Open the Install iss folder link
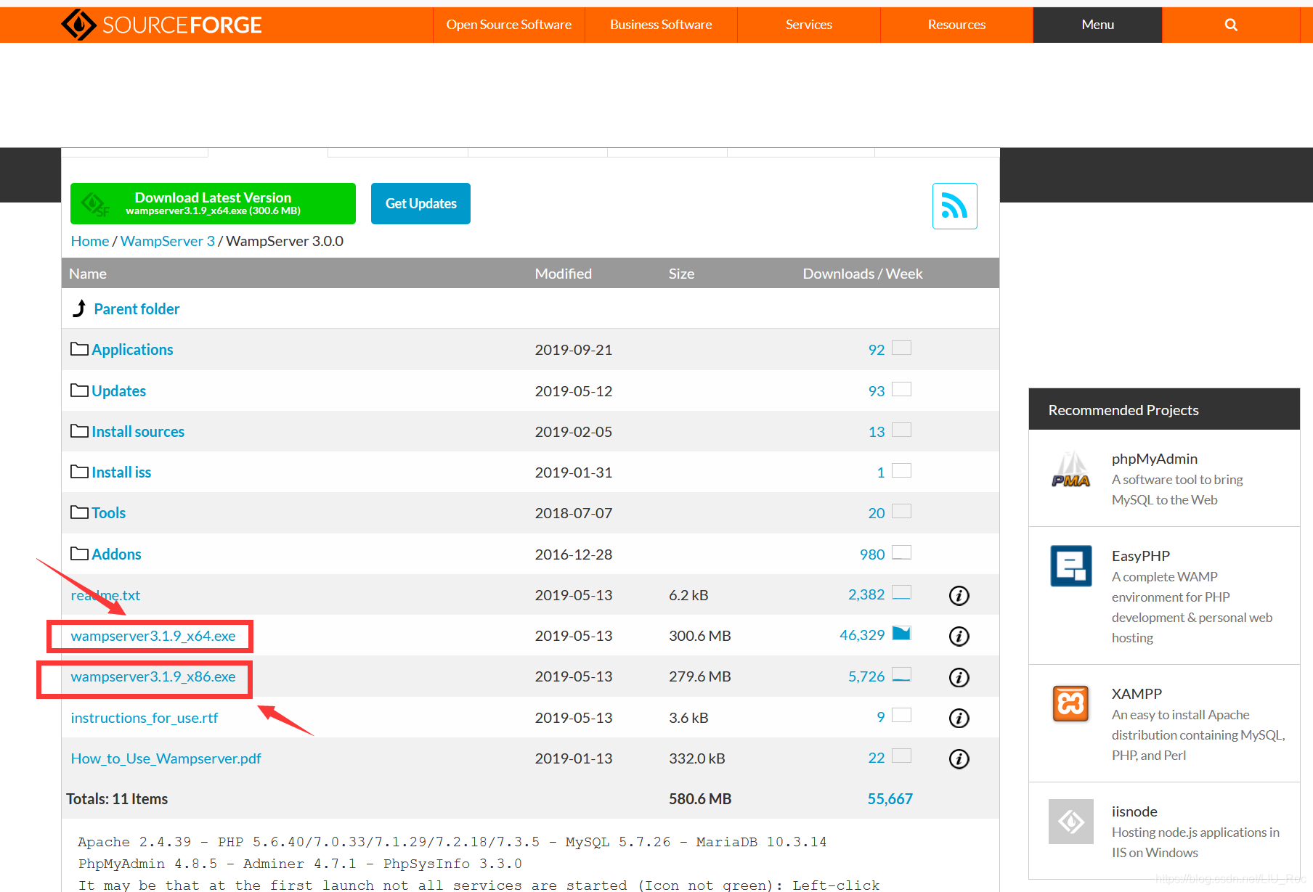This screenshot has height=892, width=1313. (x=121, y=472)
